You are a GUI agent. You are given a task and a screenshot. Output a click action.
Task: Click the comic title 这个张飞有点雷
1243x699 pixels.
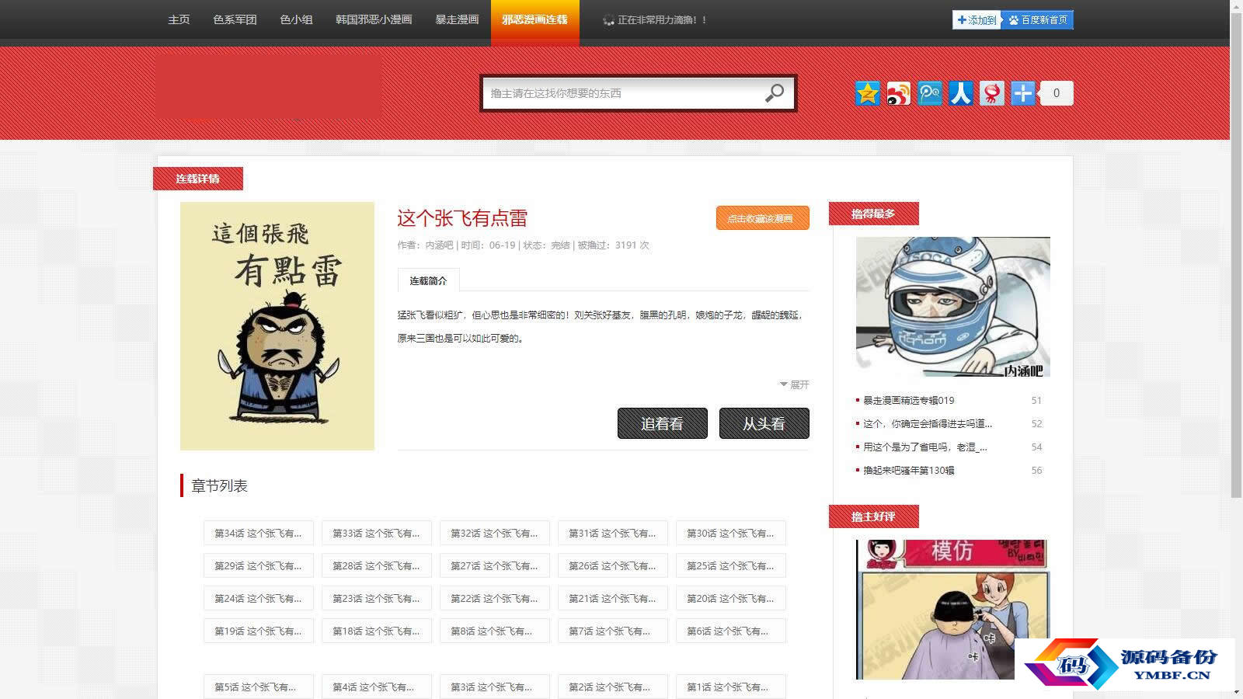(462, 218)
